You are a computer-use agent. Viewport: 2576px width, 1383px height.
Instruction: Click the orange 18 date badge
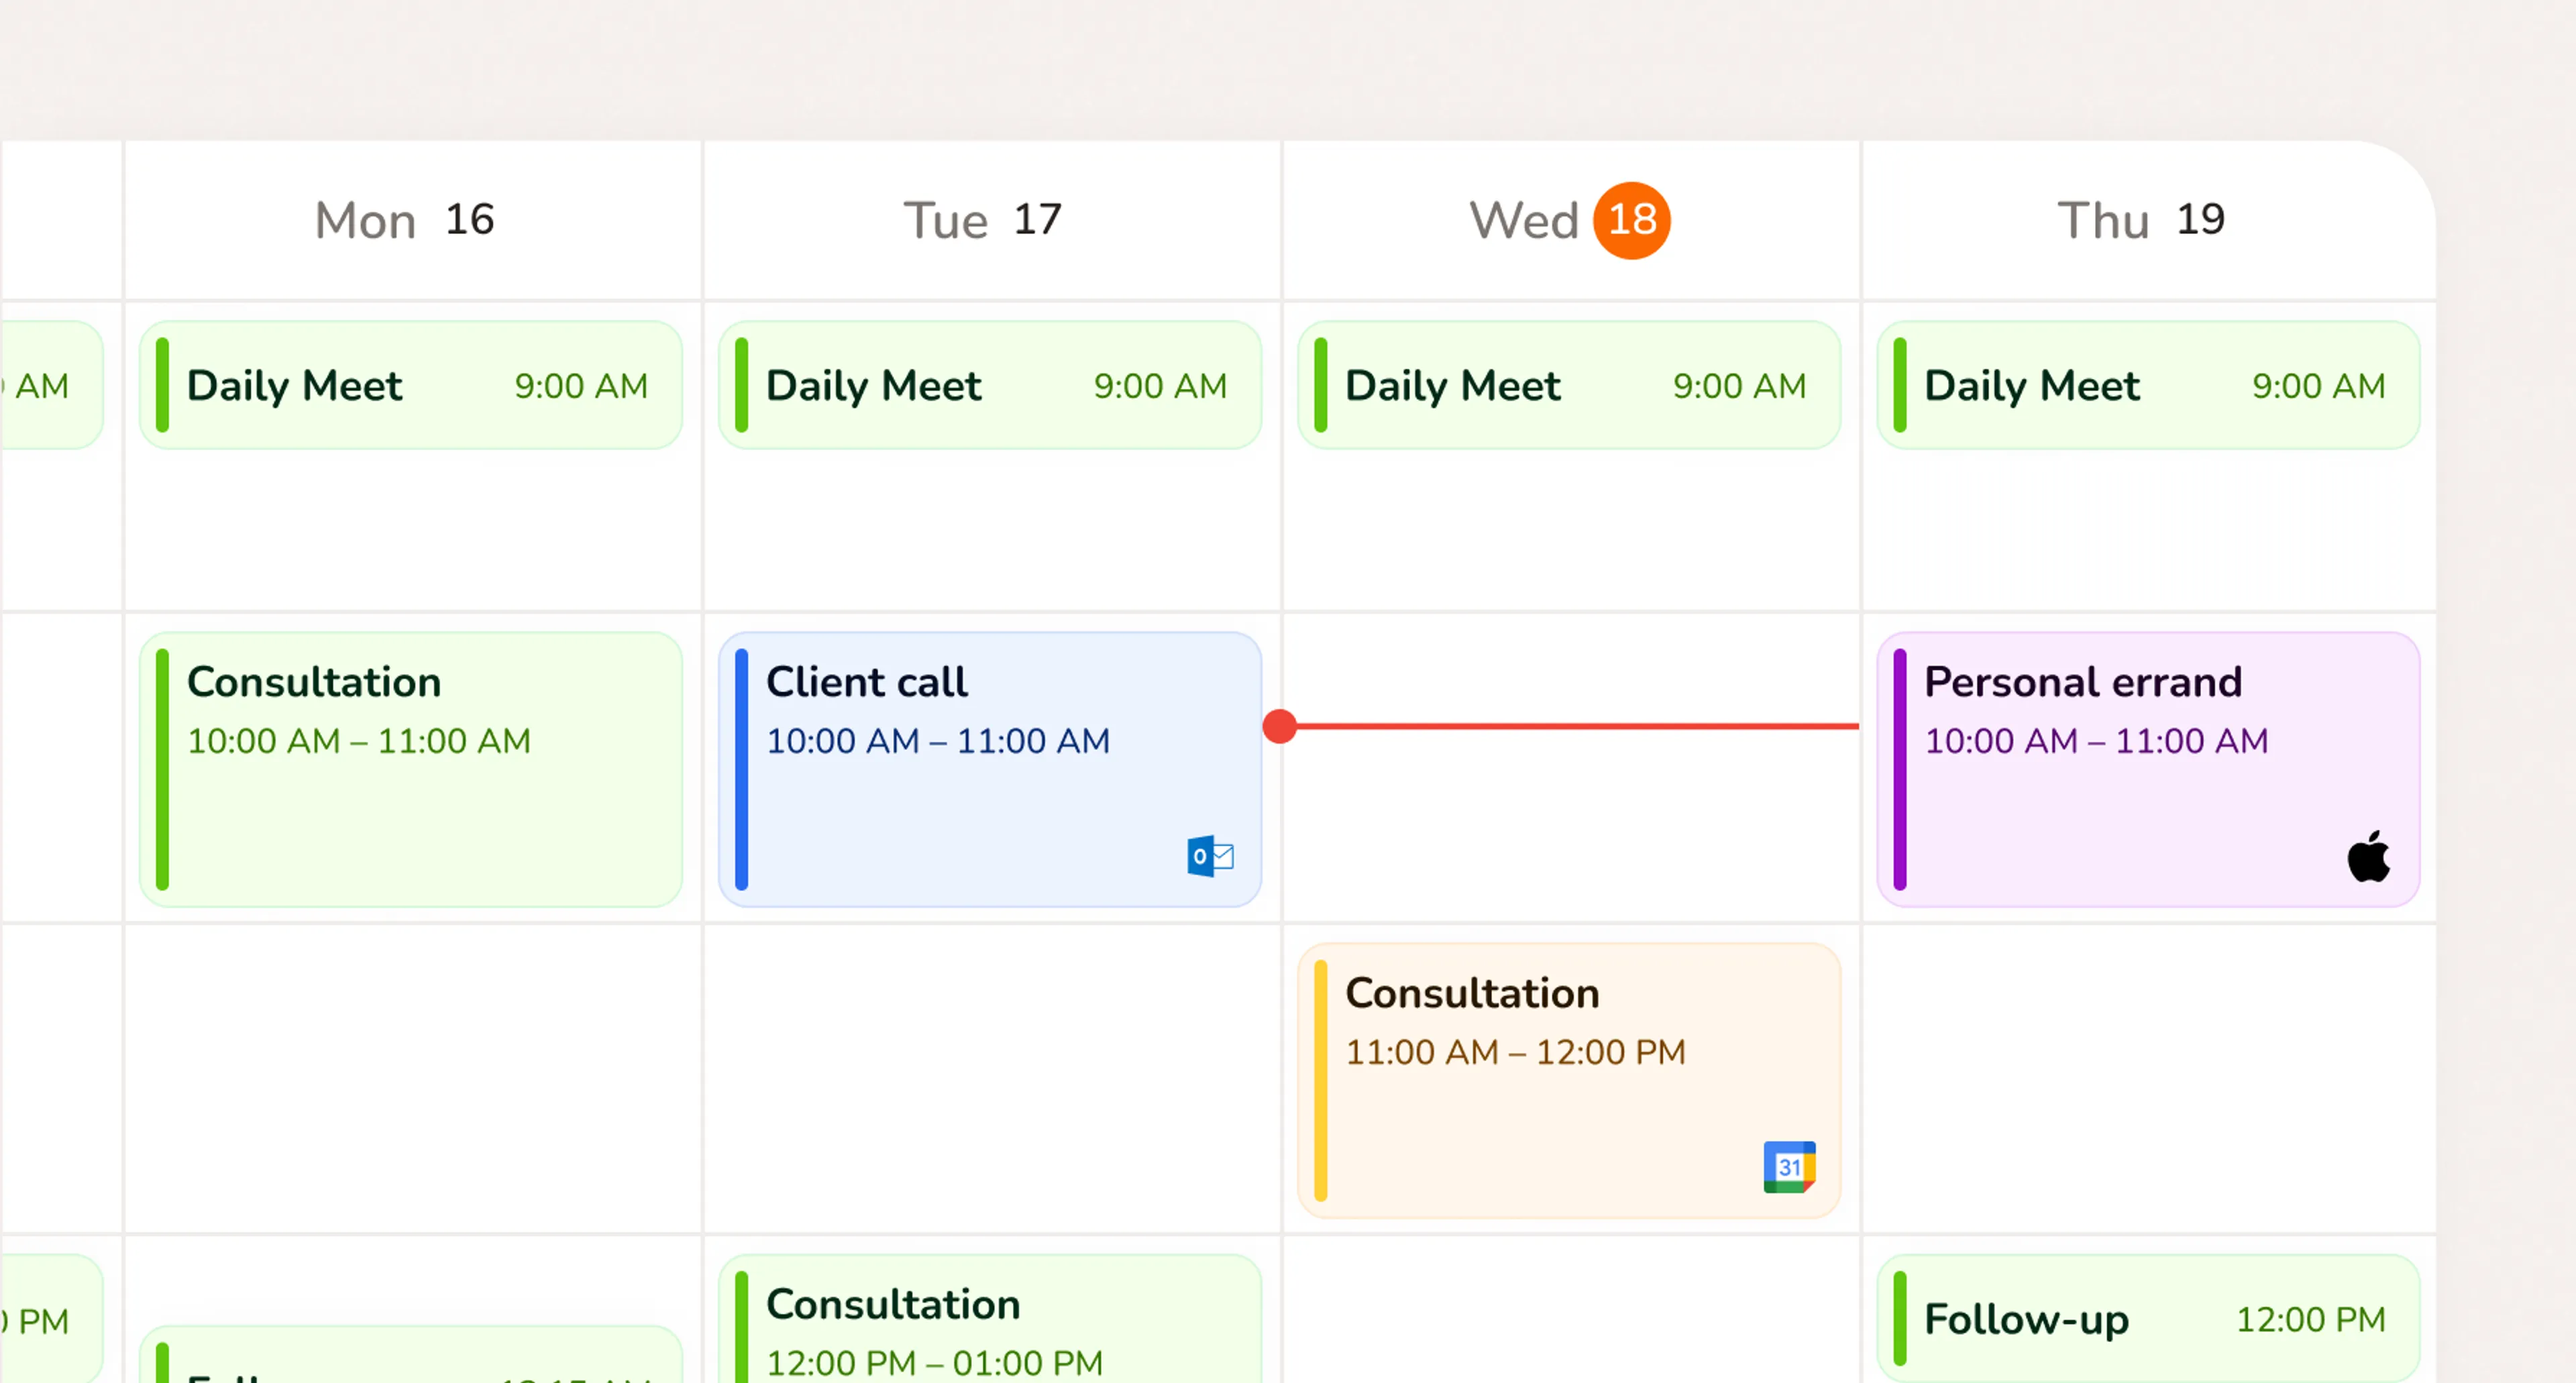1632,220
